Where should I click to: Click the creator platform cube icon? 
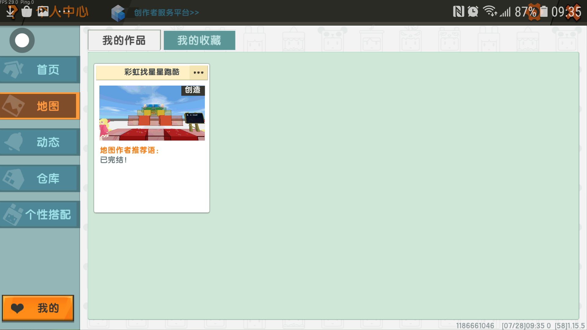tap(118, 13)
